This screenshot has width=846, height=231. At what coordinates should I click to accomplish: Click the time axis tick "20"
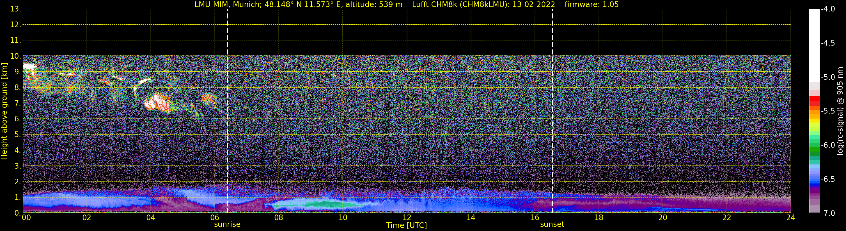[x=663, y=218]
